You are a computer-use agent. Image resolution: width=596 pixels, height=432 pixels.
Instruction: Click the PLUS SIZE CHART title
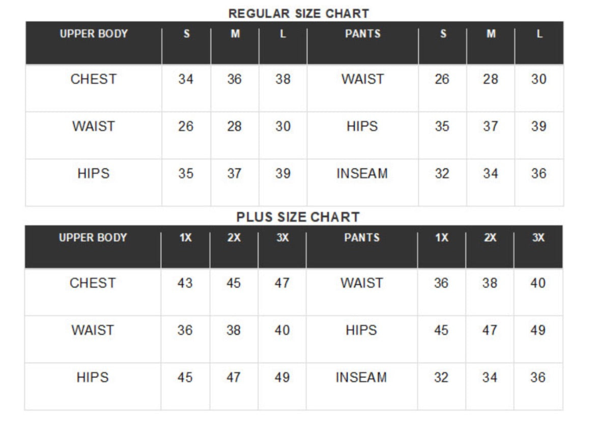298,218
